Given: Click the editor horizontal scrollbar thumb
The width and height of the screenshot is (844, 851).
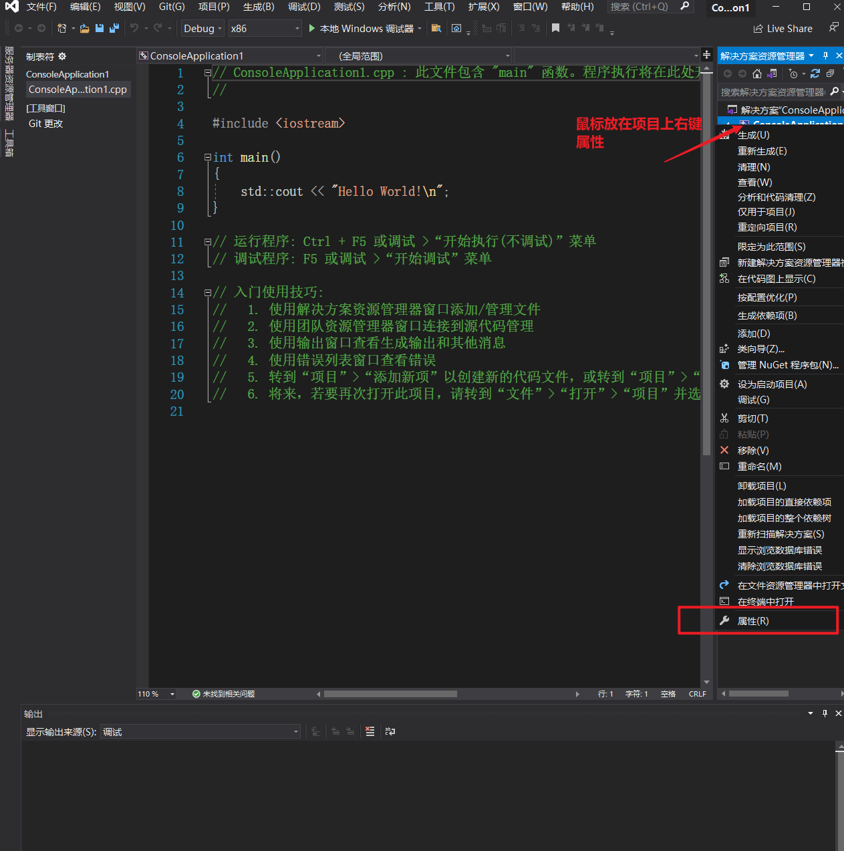Looking at the screenshot, I should 390,694.
